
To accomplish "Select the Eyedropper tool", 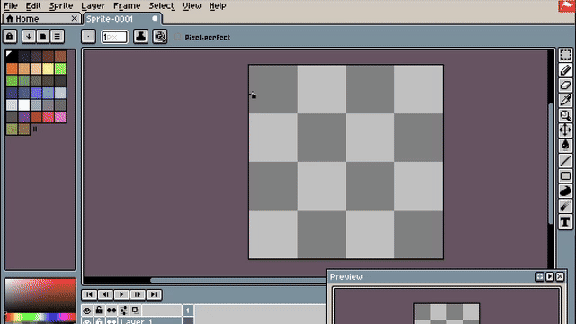I will [x=565, y=100].
